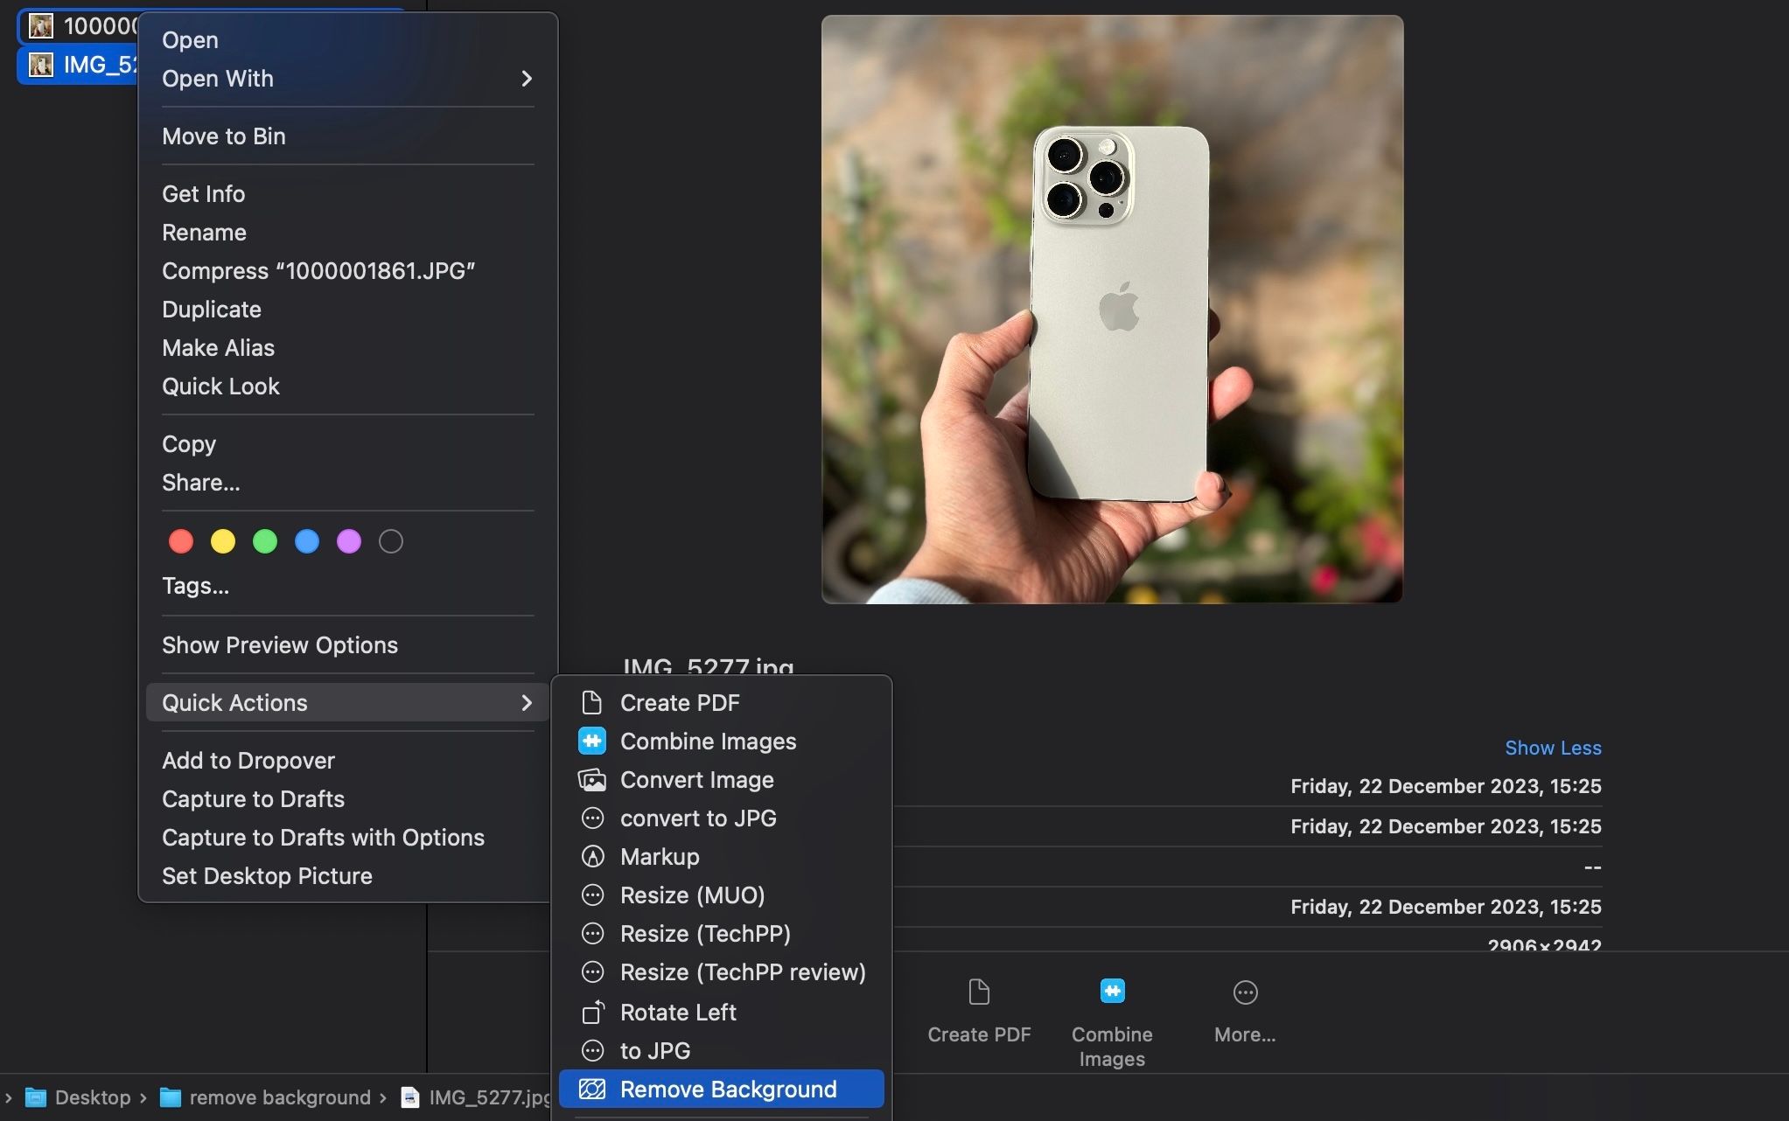Apply the blue tag color

(307, 541)
